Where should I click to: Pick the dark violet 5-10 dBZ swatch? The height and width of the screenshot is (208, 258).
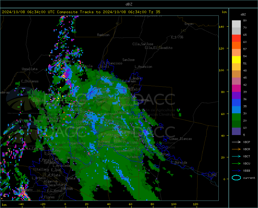pos(236,131)
